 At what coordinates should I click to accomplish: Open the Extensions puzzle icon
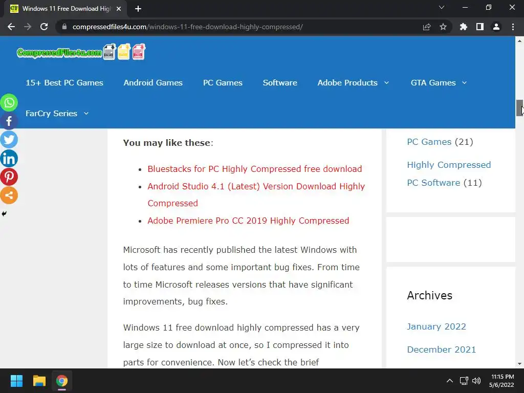464,27
